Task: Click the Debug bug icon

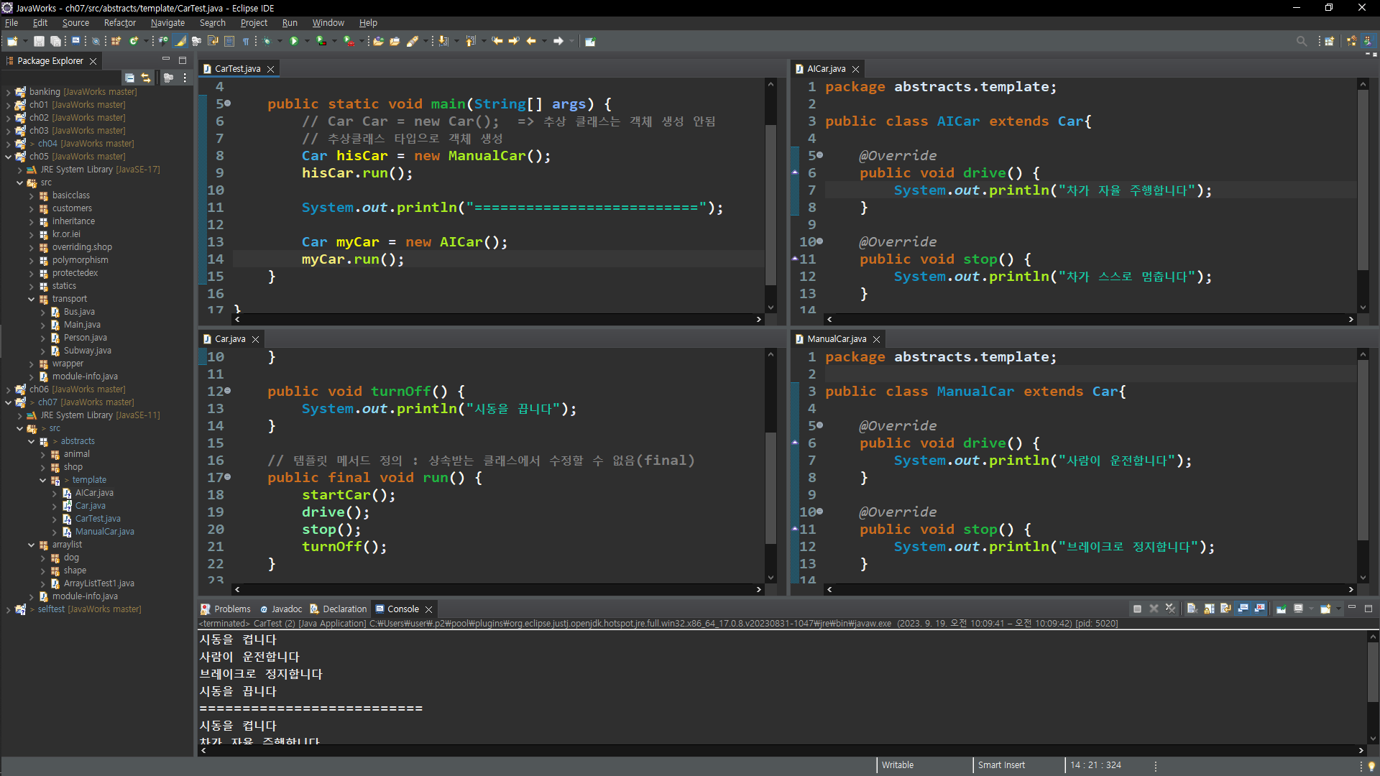Action: tap(267, 41)
